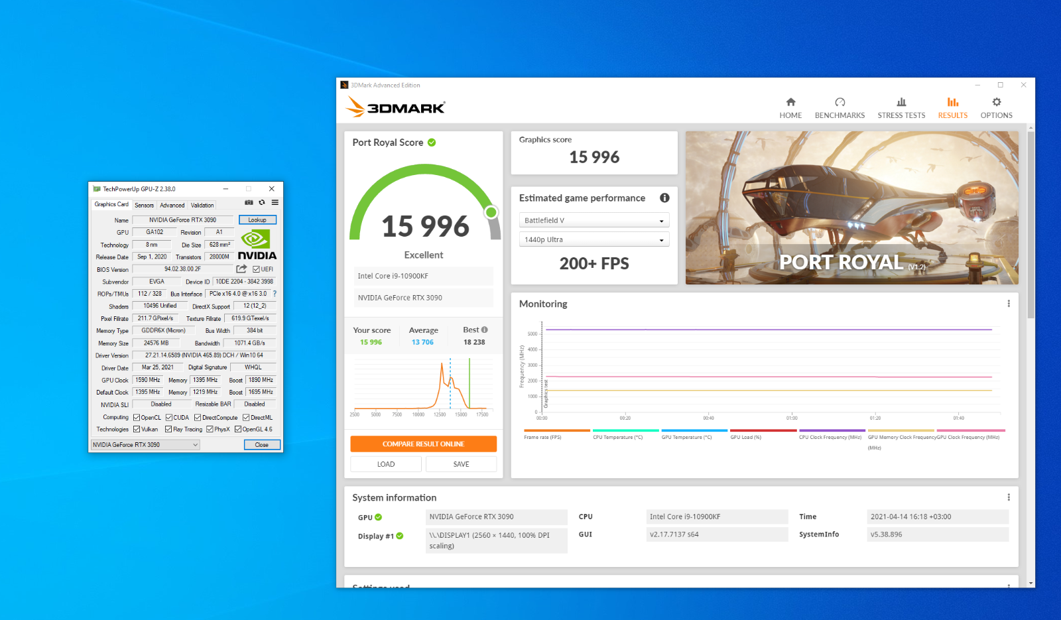Screen dimensions: 1061x620
Task: Click the Intel Core i9-10900KF row under score
Action: 424,276
